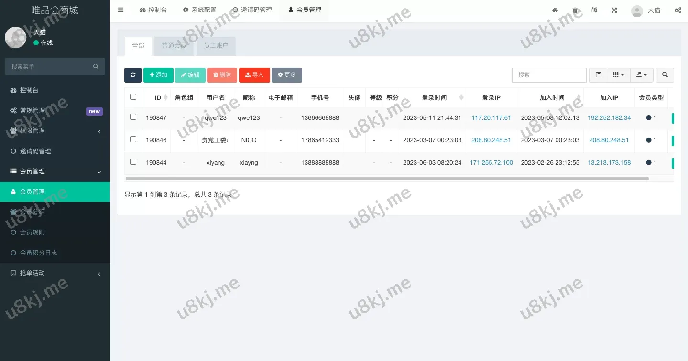688x361 pixels.
Task: Click the refresh table button
Action: 132,75
